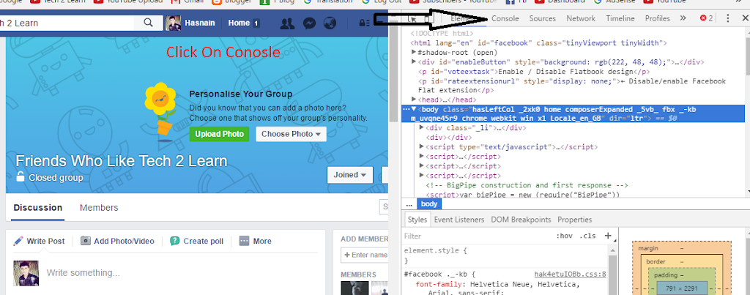This screenshot has width=750, height=295.
Task: Switch to the Console tab
Action: coord(505,18)
